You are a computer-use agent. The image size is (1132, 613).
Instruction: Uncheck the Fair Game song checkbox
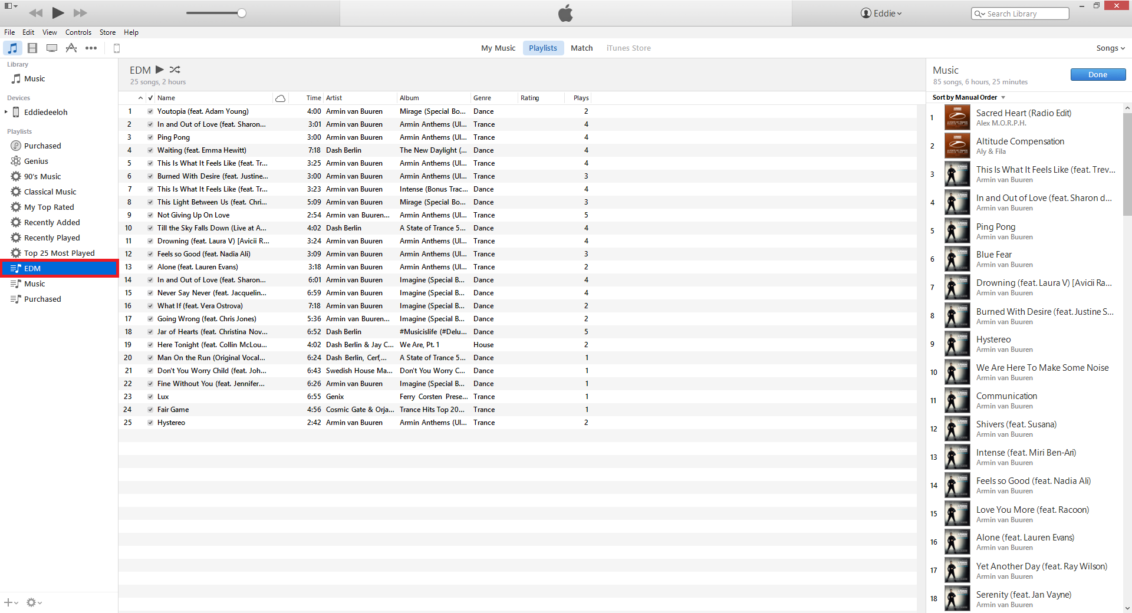pos(150,410)
